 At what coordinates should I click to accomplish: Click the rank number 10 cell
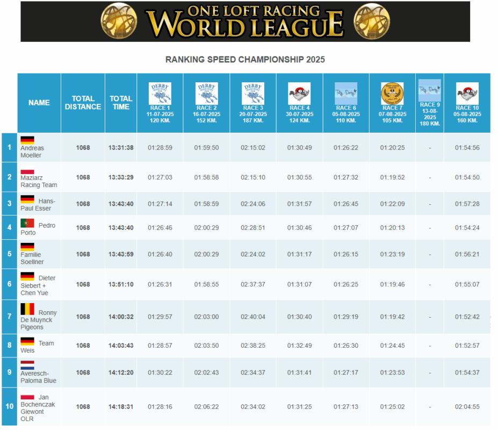pos(10,406)
